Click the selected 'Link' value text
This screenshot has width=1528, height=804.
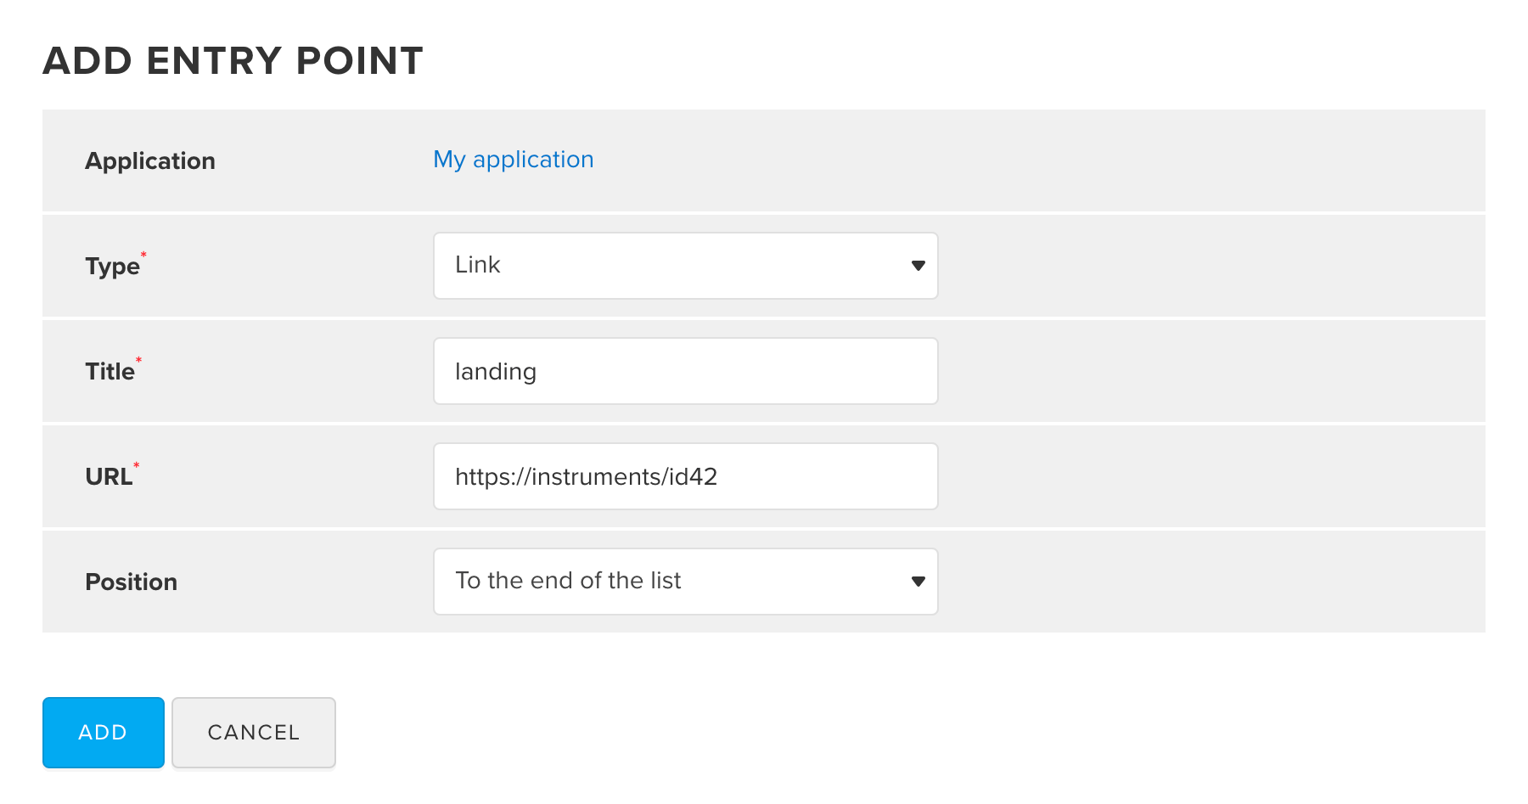click(x=478, y=265)
